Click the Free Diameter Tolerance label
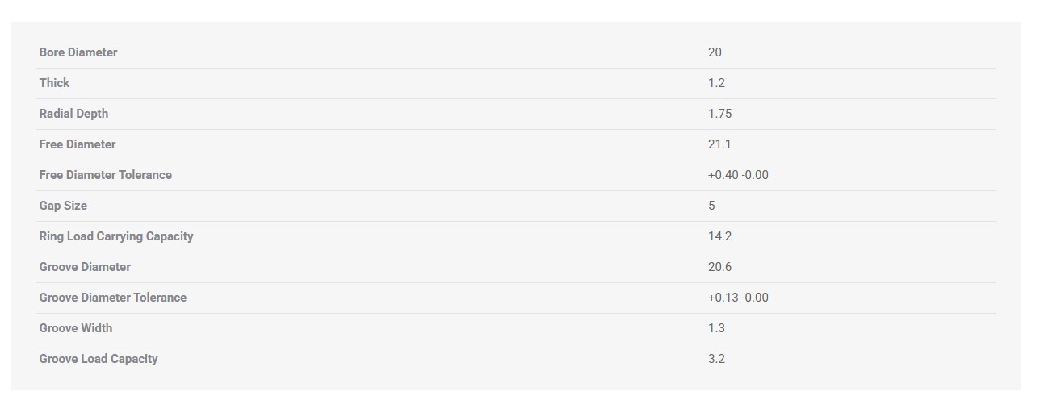This screenshot has height=396, width=1040. [105, 175]
